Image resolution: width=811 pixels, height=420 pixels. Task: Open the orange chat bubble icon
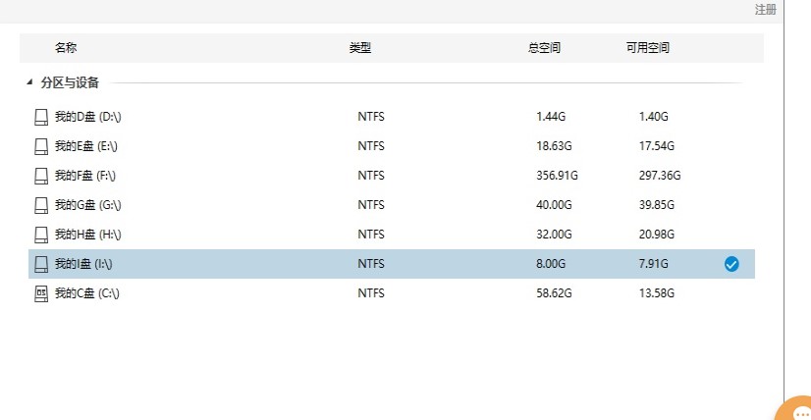(797, 412)
